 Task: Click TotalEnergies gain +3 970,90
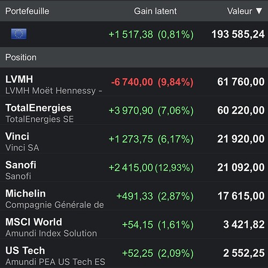pos(131,110)
